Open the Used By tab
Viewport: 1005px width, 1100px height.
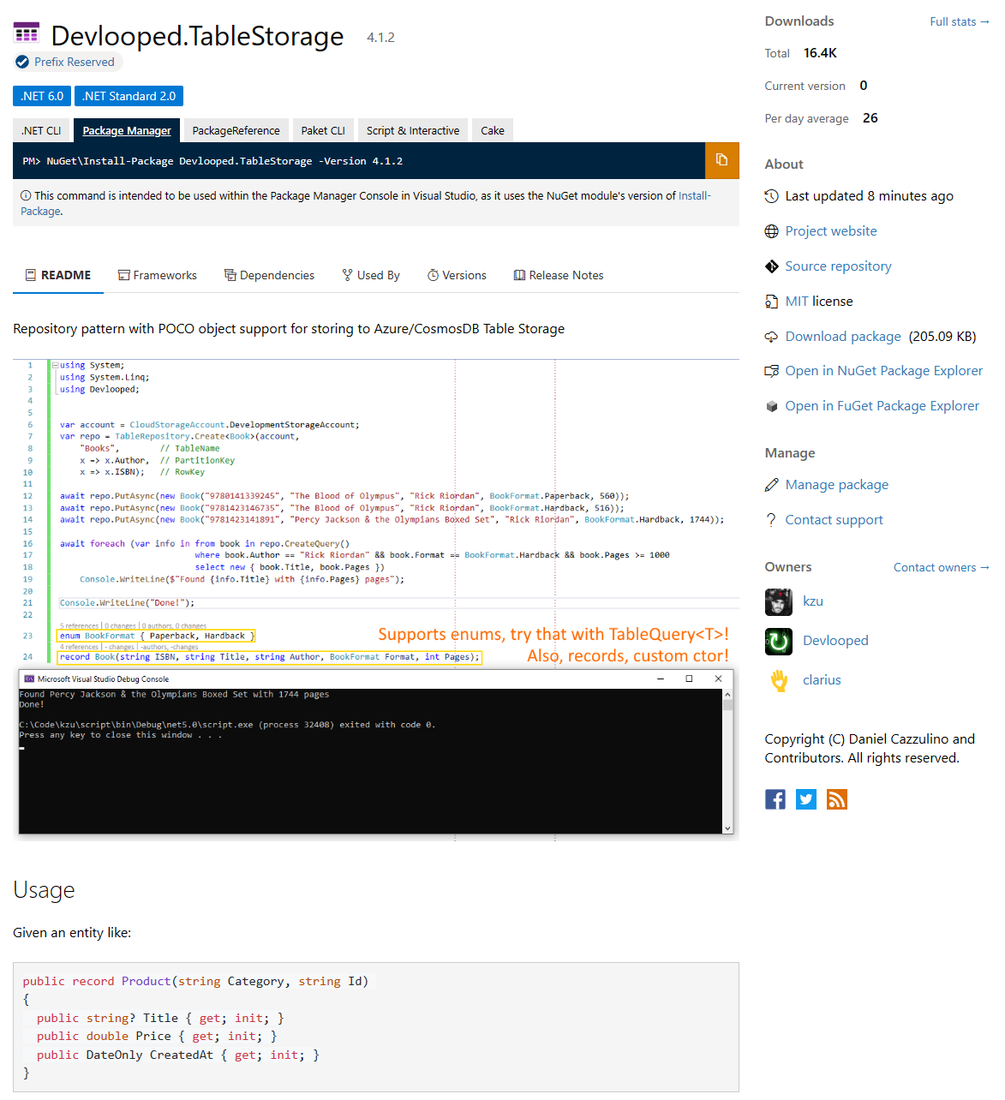[371, 275]
